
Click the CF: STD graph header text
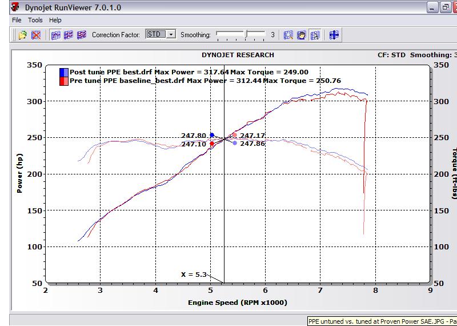click(x=391, y=55)
